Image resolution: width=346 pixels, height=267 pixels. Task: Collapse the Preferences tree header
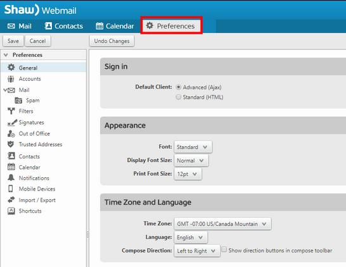coord(6,55)
